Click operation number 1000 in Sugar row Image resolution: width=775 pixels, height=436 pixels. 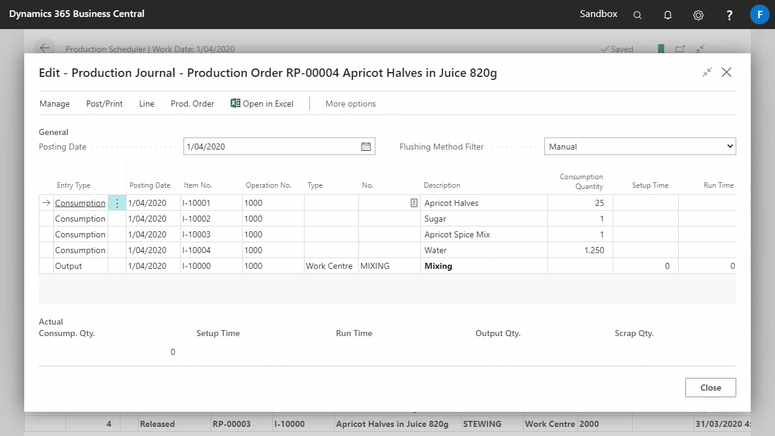(x=273, y=219)
